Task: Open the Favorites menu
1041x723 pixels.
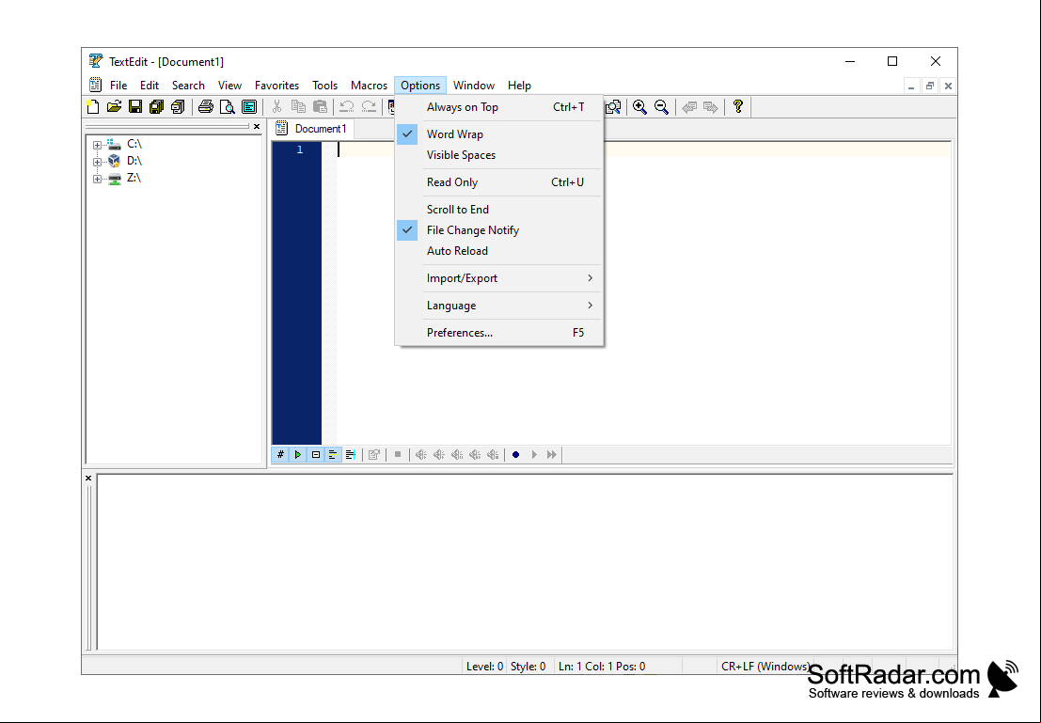Action: pos(276,86)
